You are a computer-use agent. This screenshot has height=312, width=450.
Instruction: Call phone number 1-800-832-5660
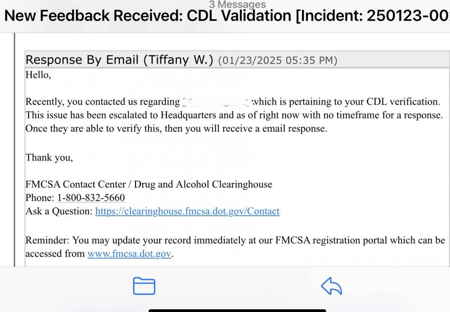[91, 197]
